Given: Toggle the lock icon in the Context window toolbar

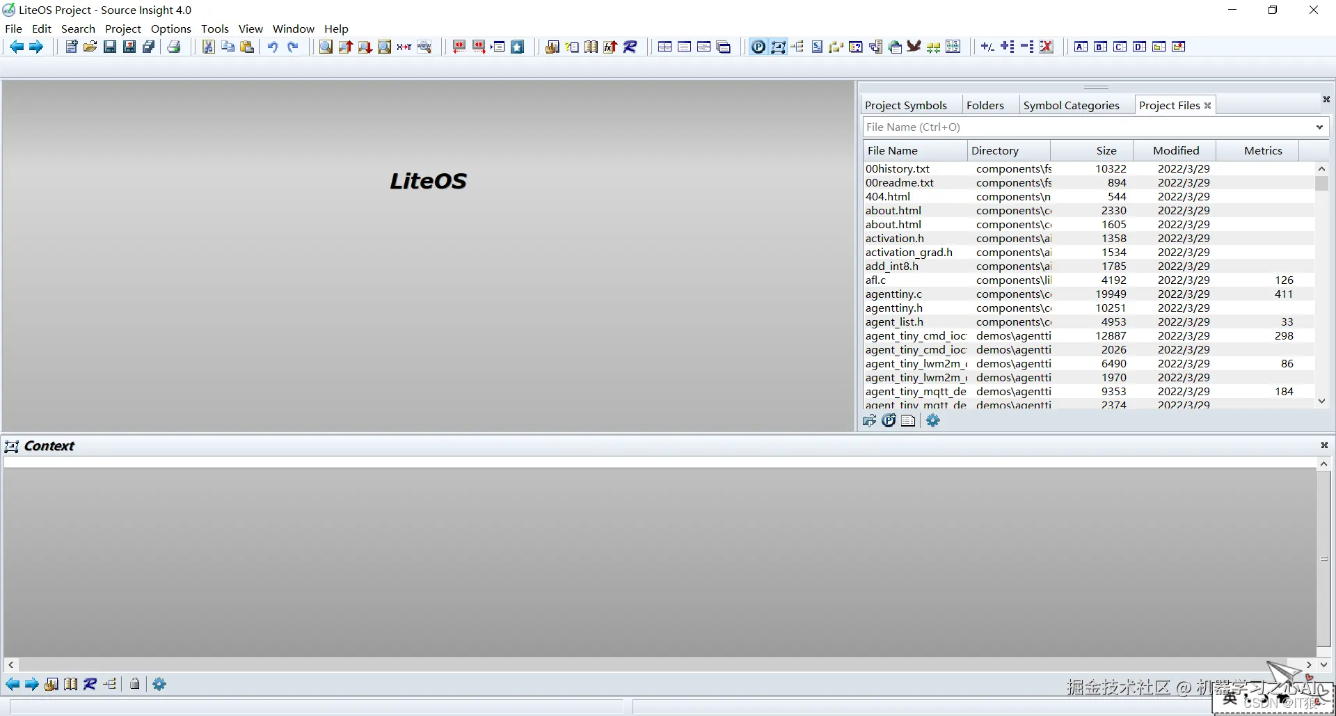Looking at the screenshot, I should [135, 684].
